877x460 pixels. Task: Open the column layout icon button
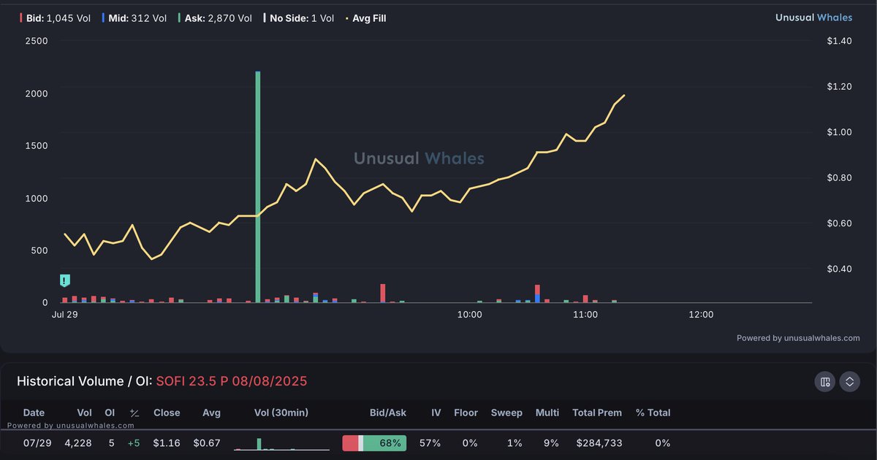tap(825, 381)
